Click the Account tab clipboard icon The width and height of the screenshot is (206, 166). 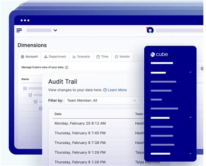(23, 57)
